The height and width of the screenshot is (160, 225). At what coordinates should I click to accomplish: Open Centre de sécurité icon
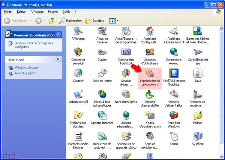tap(78, 53)
